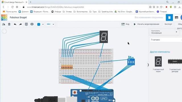
Task: Open My Drive - Google bookmark
Action: 124,12
